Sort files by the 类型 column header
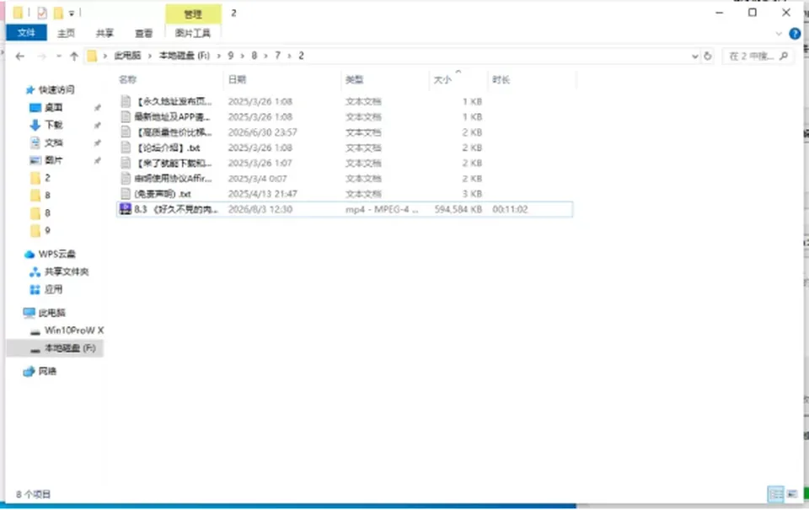The width and height of the screenshot is (809, 510). pyautogui.click(x=355, y=79)
